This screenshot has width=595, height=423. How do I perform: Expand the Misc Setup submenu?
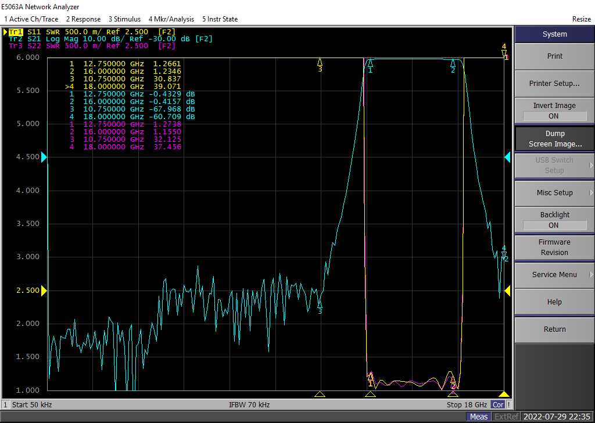(554, 193)
